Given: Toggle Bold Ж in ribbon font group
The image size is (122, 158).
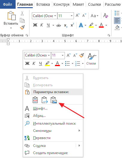Looking at the screenshot, I should coord(35,25).
